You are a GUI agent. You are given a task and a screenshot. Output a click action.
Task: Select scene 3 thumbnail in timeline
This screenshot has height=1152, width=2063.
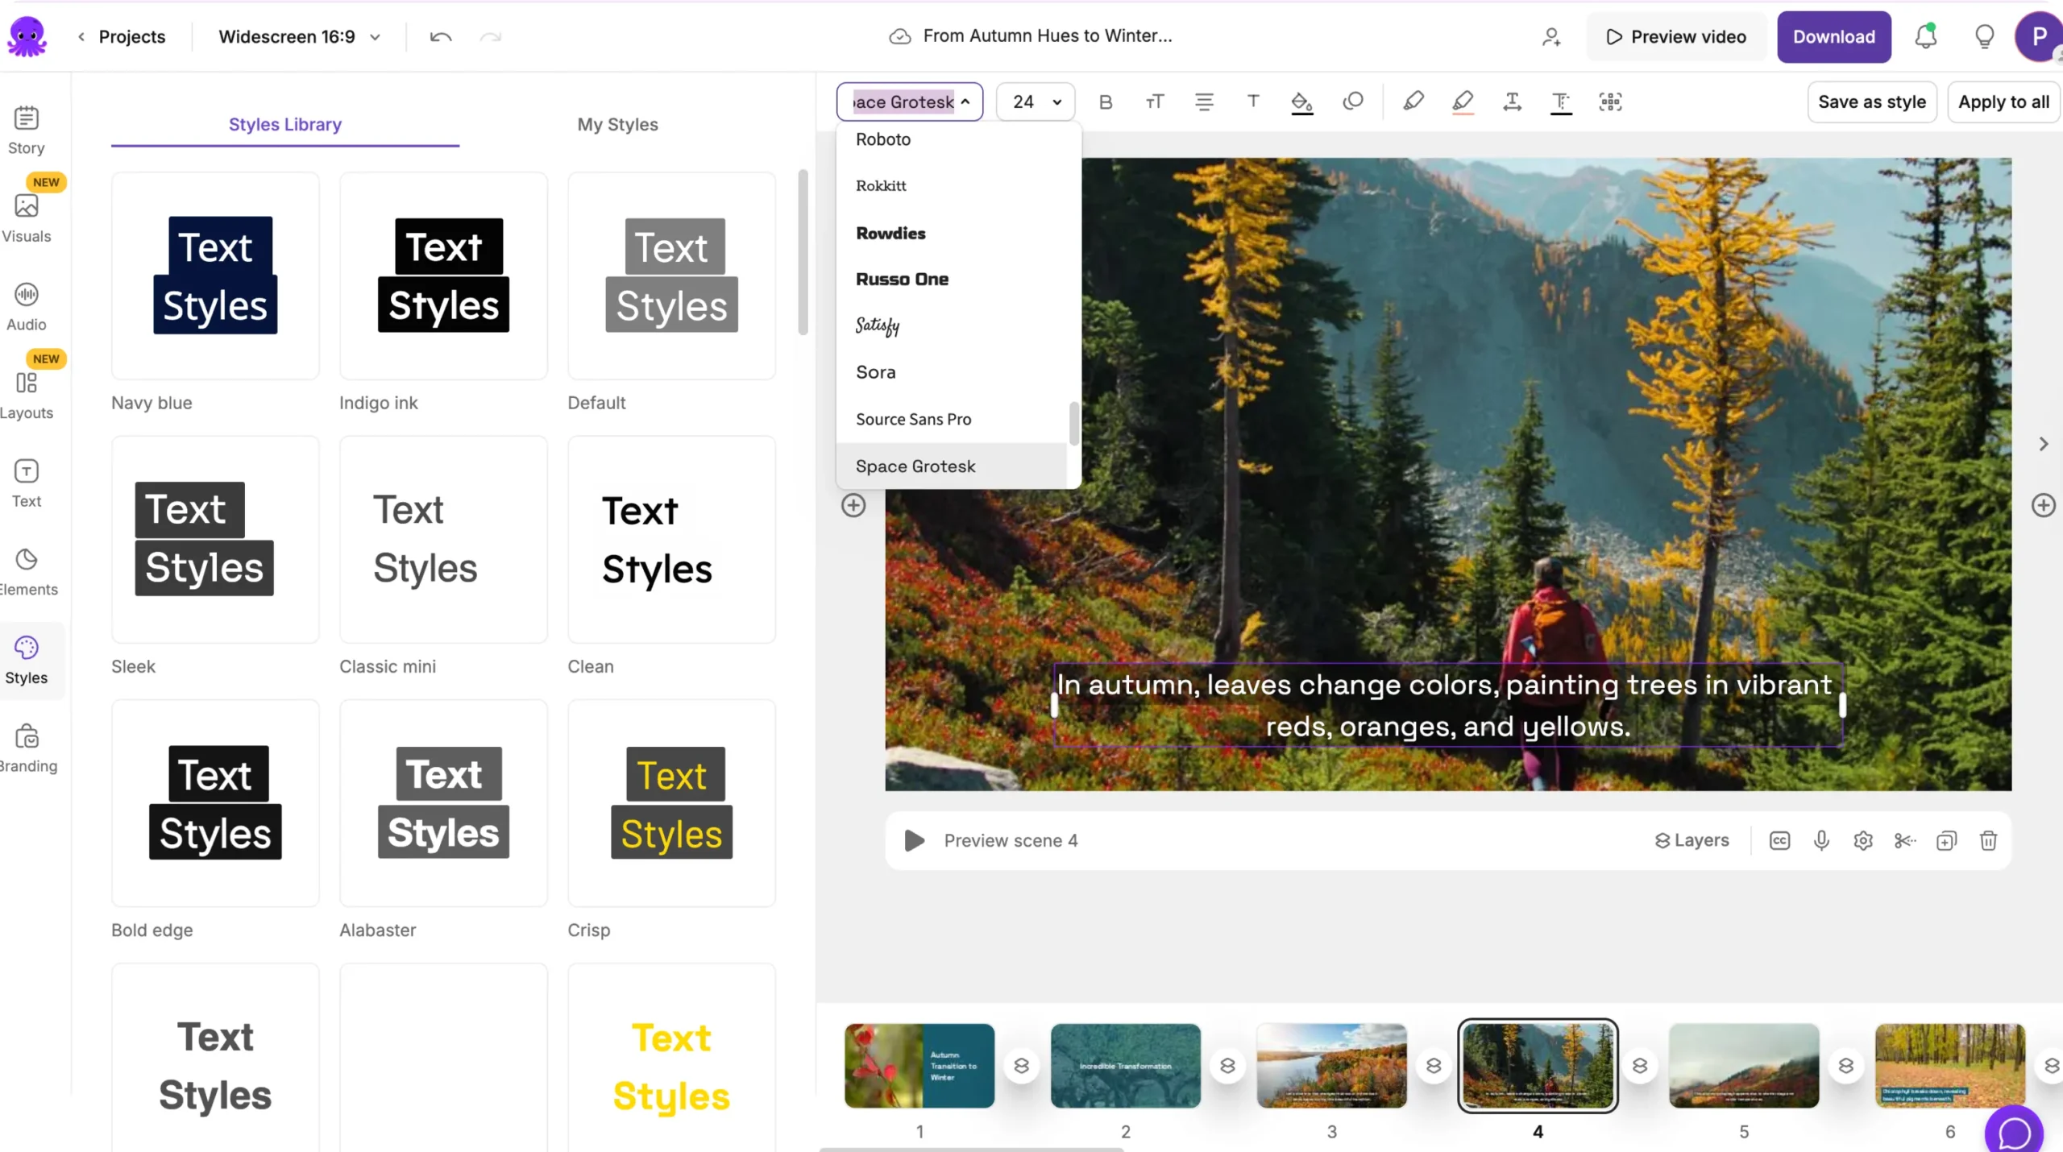click(x=1331, y=1066)
